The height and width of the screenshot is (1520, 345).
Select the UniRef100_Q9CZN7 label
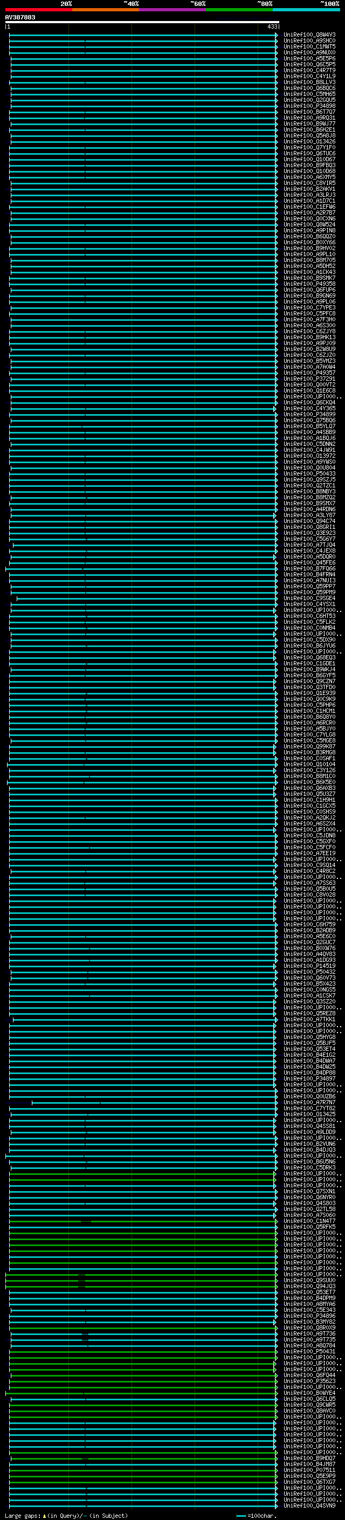click(309, 682)
